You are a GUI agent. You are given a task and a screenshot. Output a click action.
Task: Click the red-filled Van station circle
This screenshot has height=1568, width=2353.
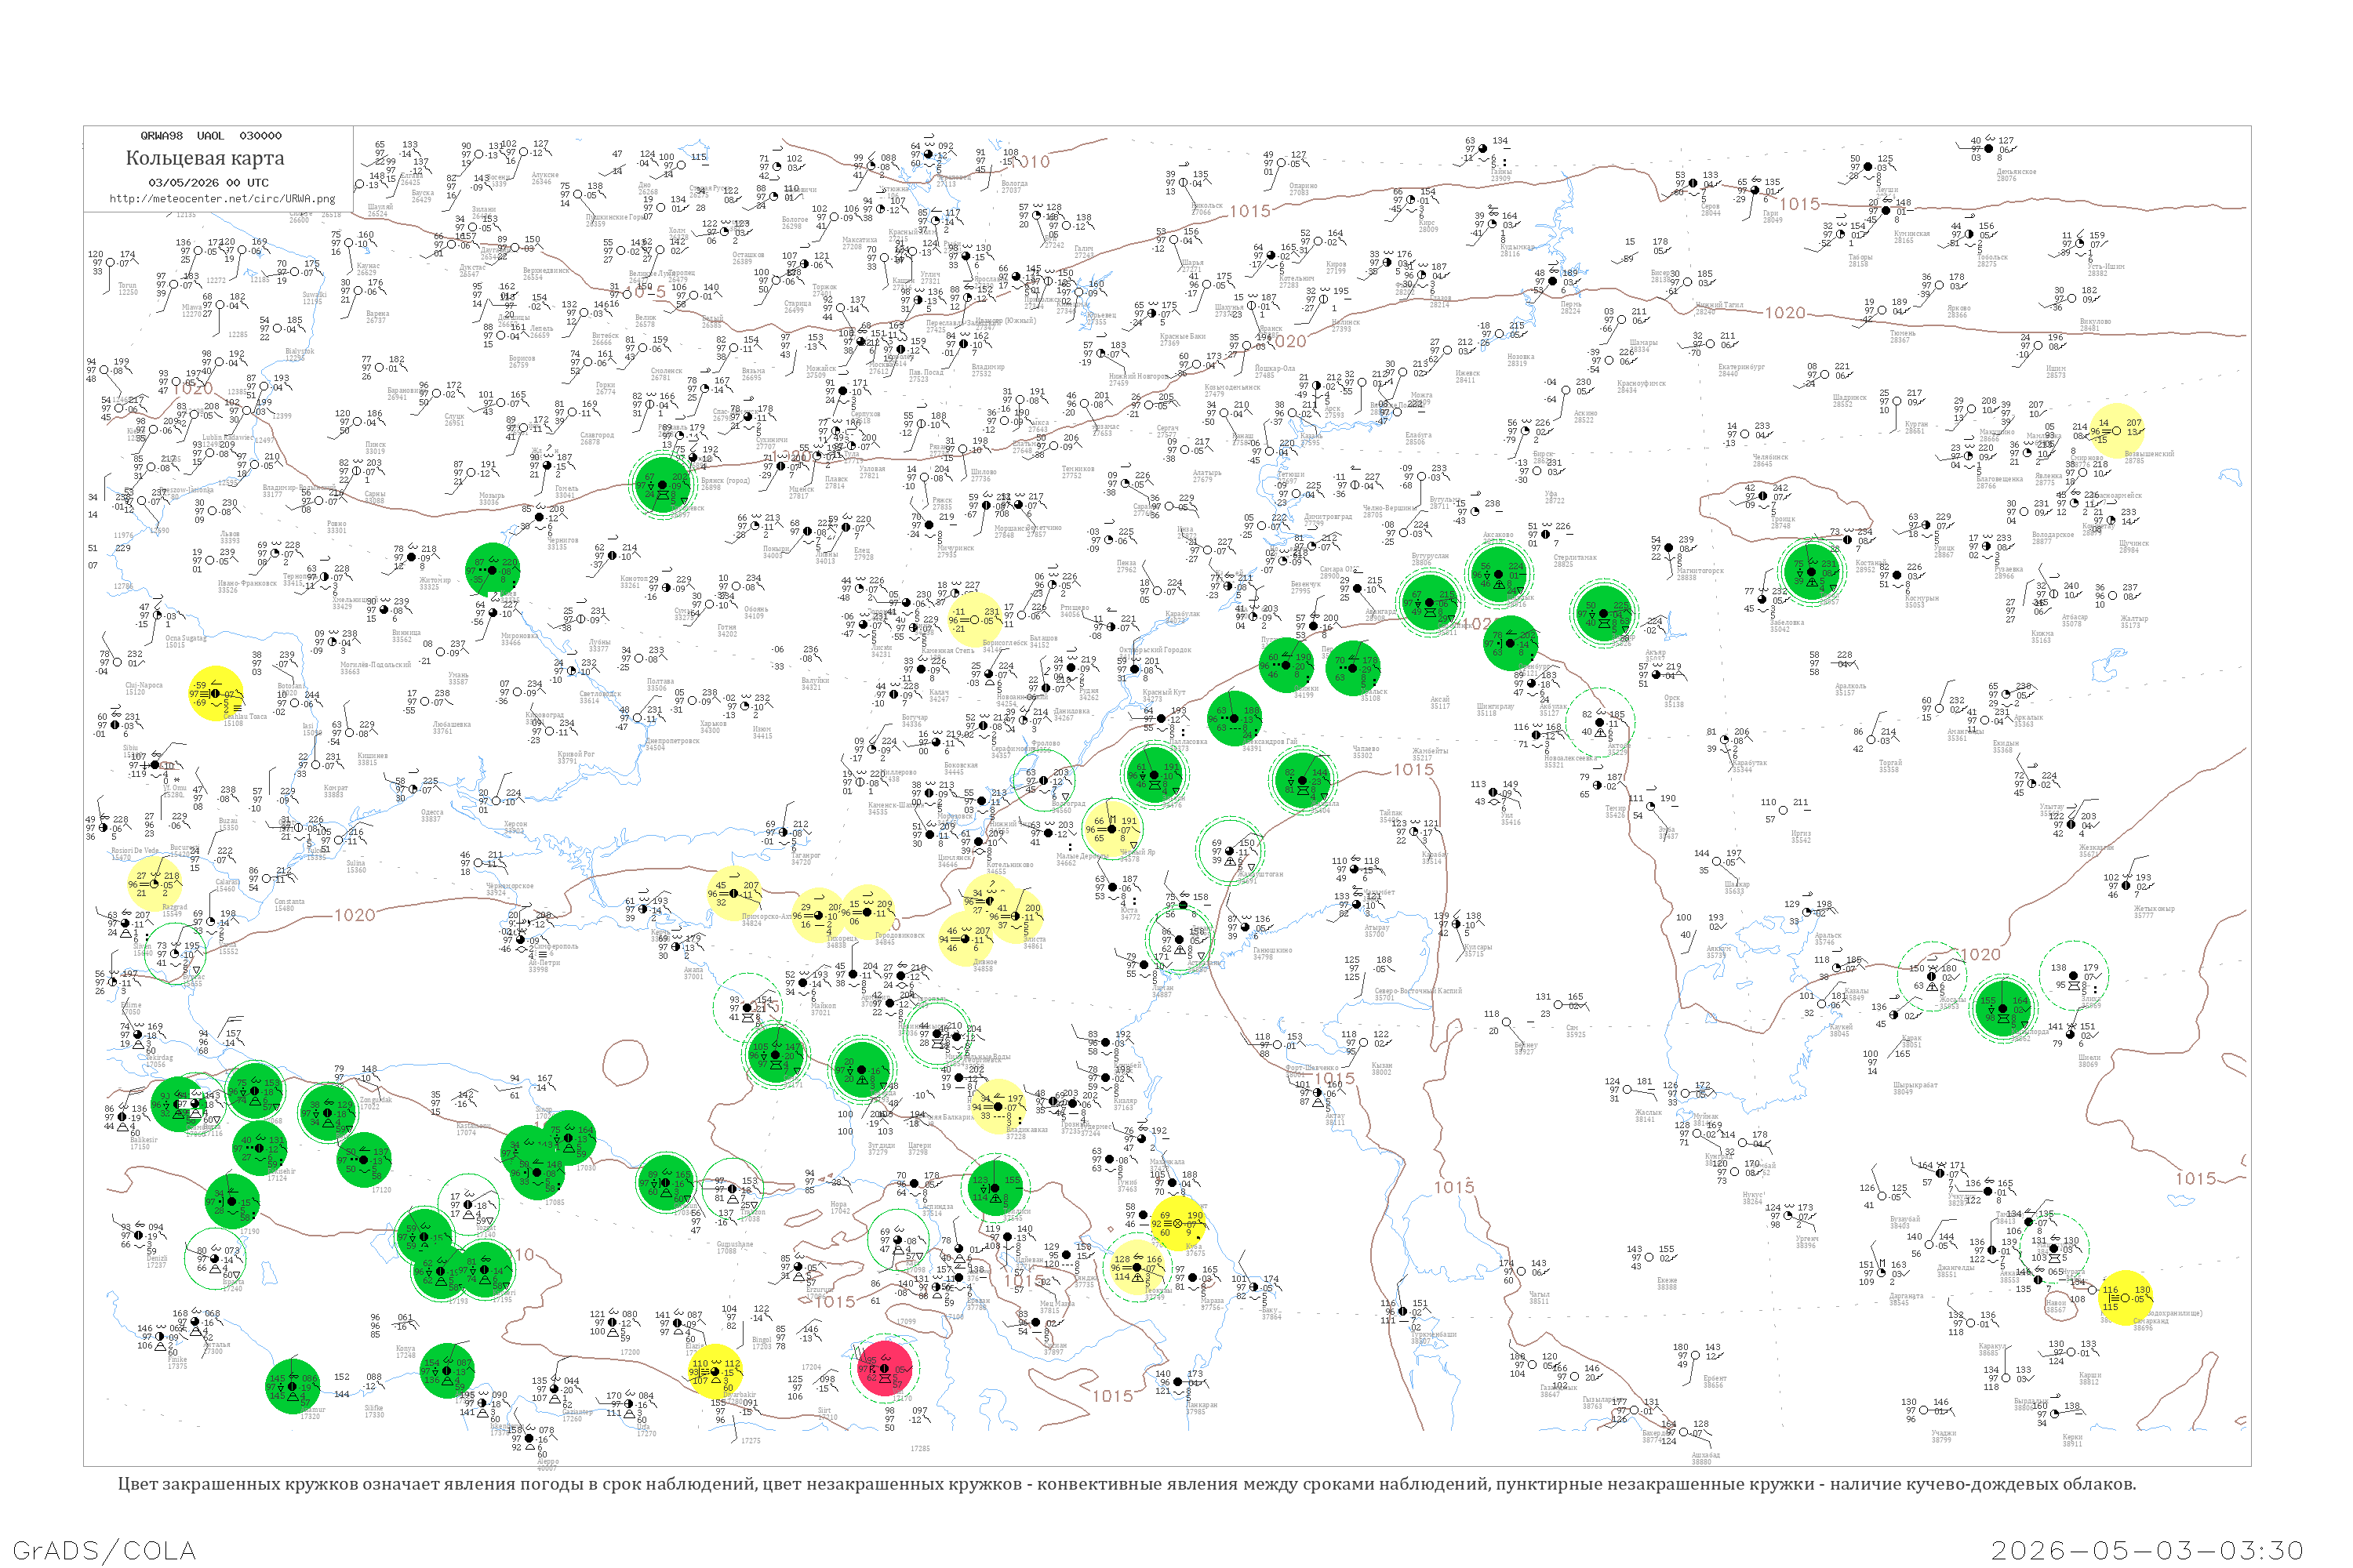pos(885,1369)
